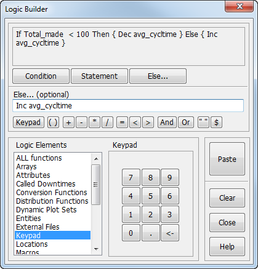Image resolution: width=258 pixels, height=269 pixels.
Task: Click the plus operator button
Action: click(x=68, y=122)
